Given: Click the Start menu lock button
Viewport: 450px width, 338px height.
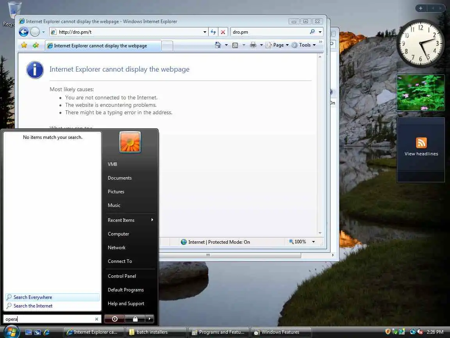Looking at the screenshot, I should point(135,319).
